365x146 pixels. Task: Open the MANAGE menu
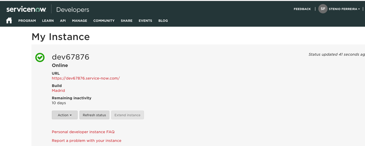(x=79, y=21)
